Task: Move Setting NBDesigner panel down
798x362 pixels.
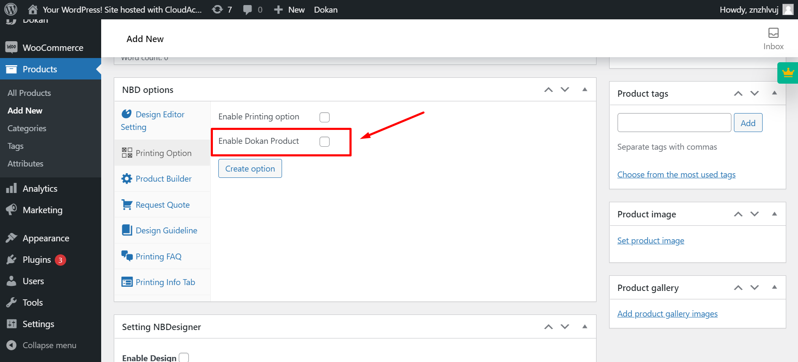Action: coord(565,327)
